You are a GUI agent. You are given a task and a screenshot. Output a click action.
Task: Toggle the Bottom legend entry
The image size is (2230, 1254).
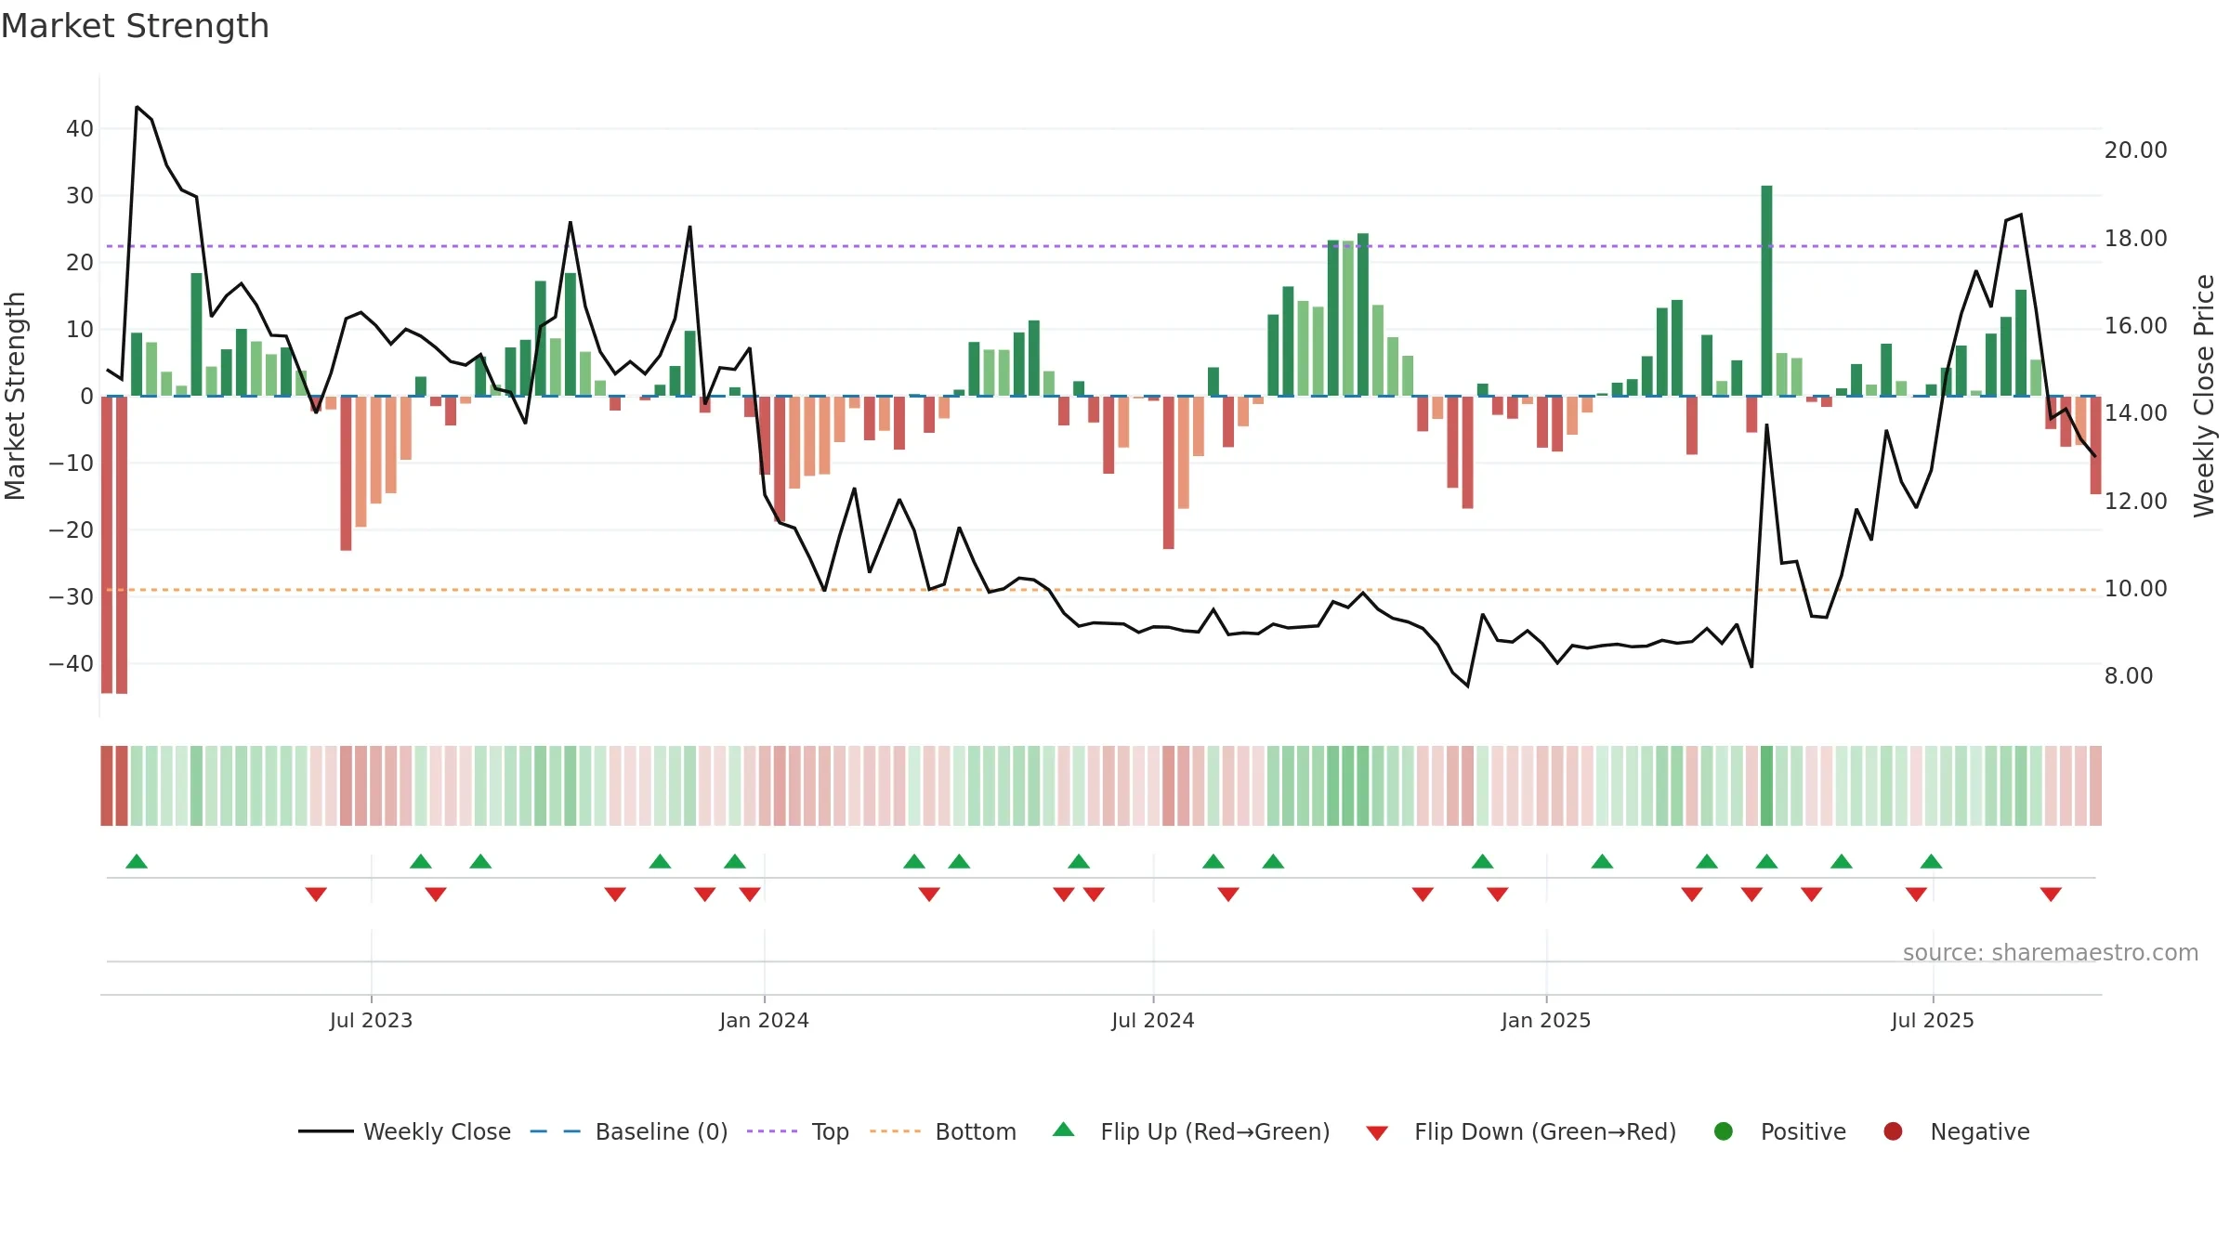point(943,1131)
